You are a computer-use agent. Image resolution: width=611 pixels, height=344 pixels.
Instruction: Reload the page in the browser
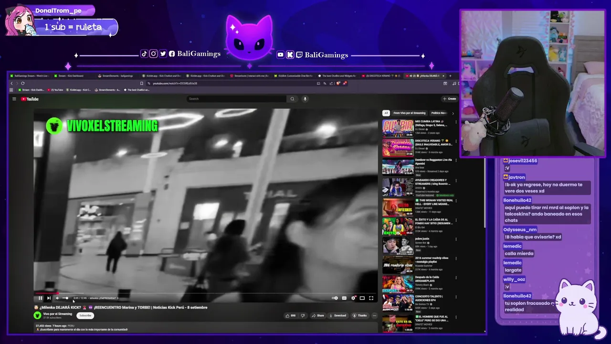pos(22,83)
